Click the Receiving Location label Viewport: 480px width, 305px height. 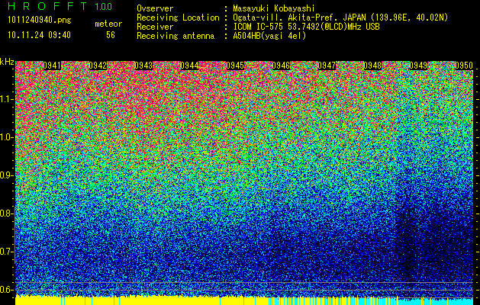coord(178,18)
